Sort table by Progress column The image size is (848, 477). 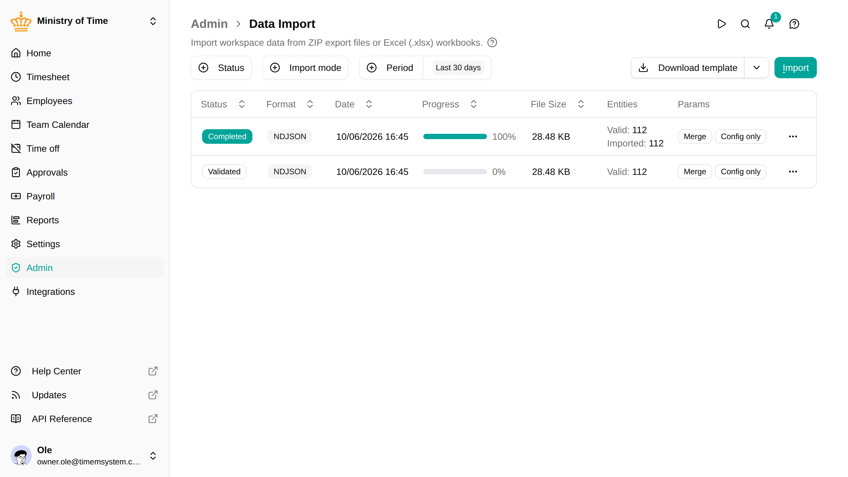point(450,104)
